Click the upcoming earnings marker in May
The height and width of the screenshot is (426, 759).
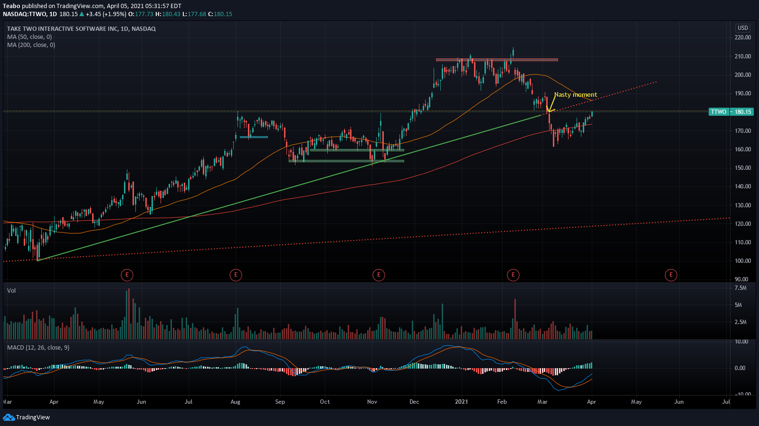pyautogui.click(x=671, y=275)
